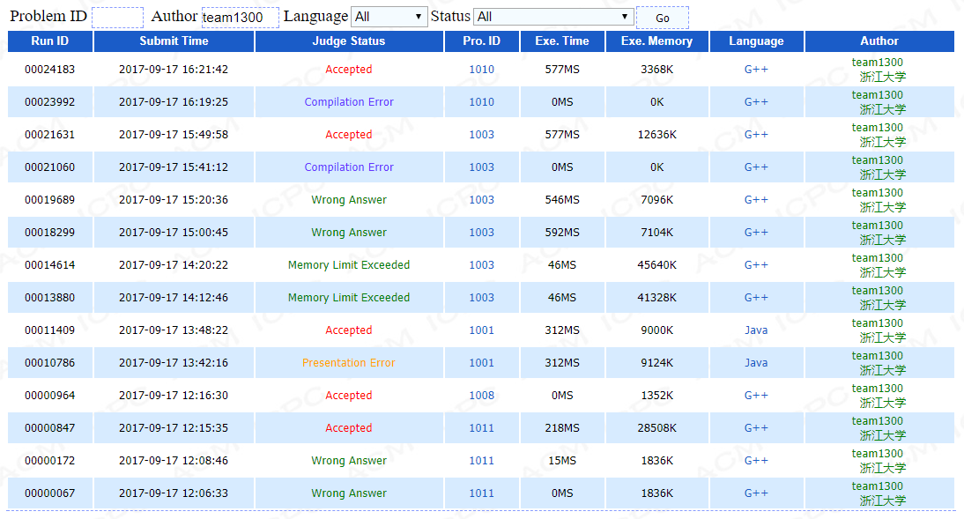Viewport: 964px width, 519px height.
Task: Click G++ language link for run 00019689
Action: [756, 200]
